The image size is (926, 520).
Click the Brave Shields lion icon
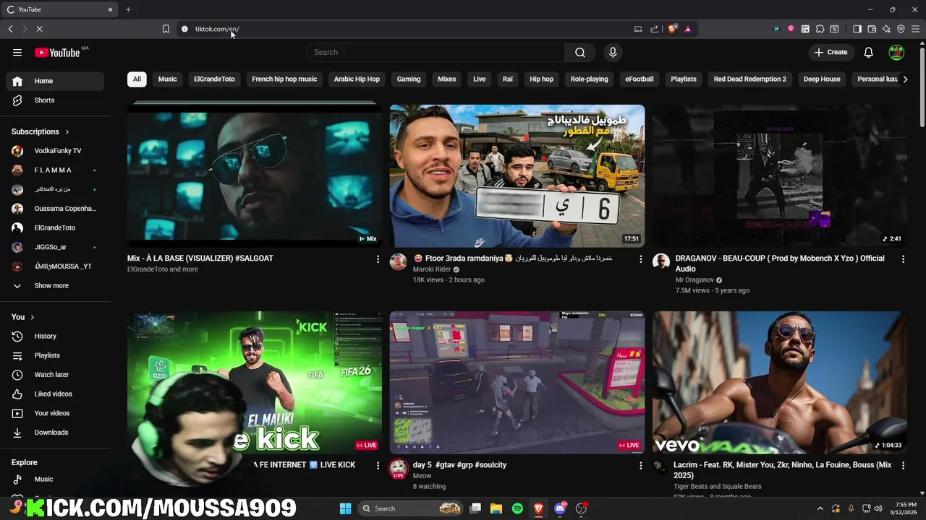pos(672,29)
